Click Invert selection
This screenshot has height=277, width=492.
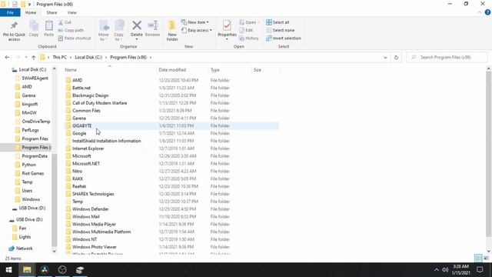[284, 38]
